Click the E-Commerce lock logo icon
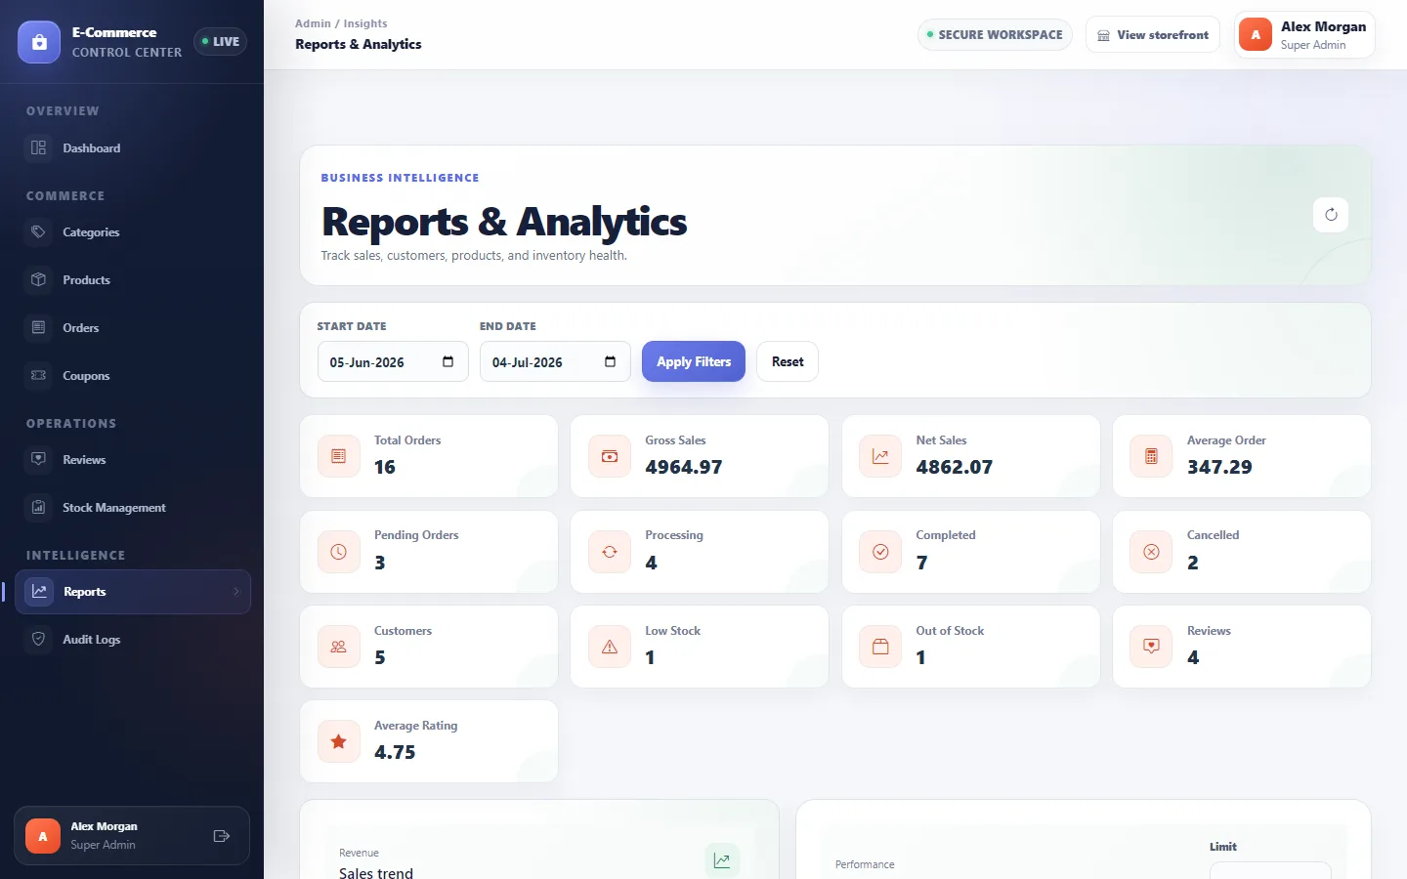Screen dimensions: 1407x879 [x=39, y=42]
